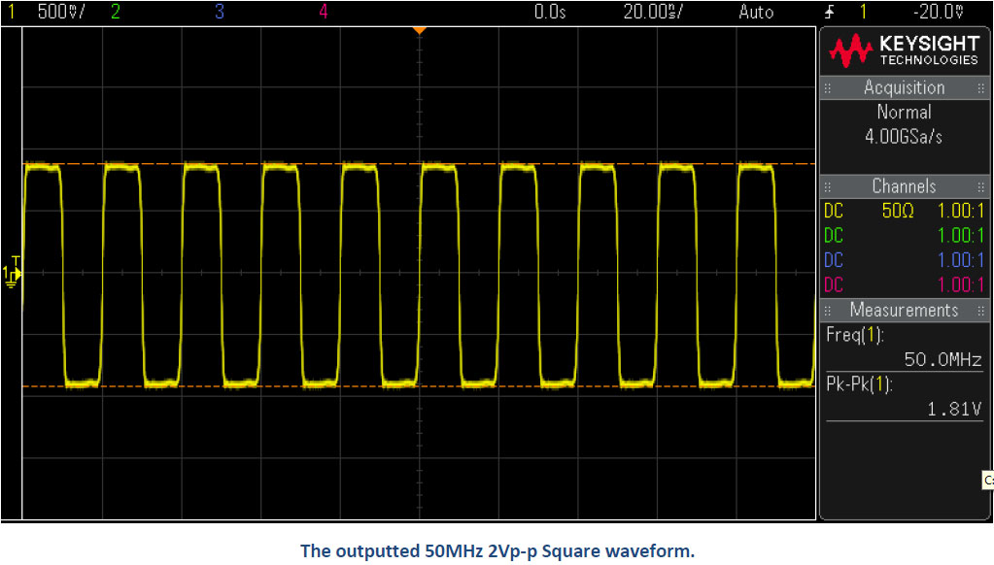Click the orange trigger time reference triangle

pyautogui.click(x=420, y=31)
